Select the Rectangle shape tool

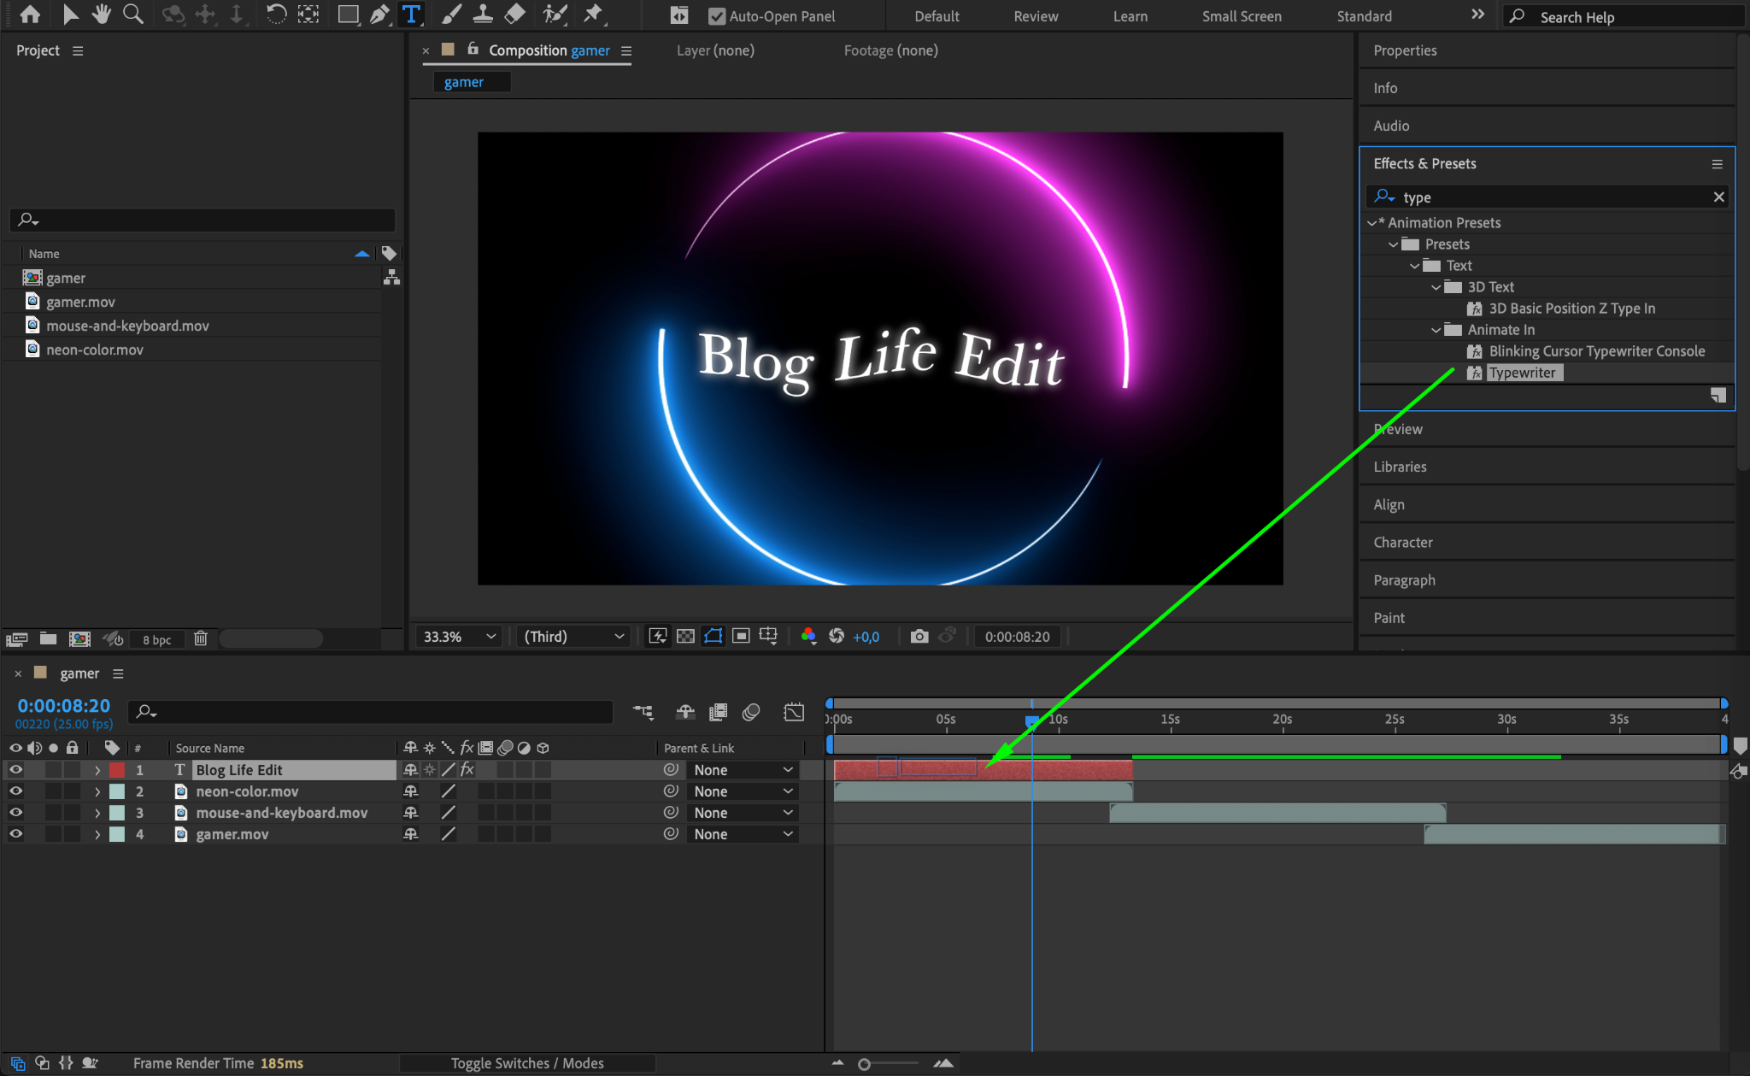(x=347, y=15)
